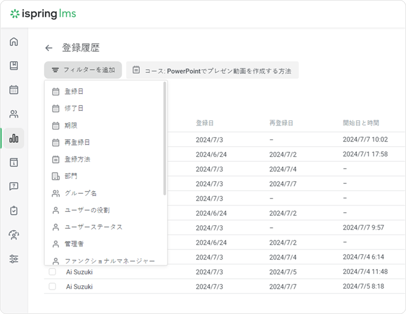Open the Home icon in sidebar

tap(14, 42)
